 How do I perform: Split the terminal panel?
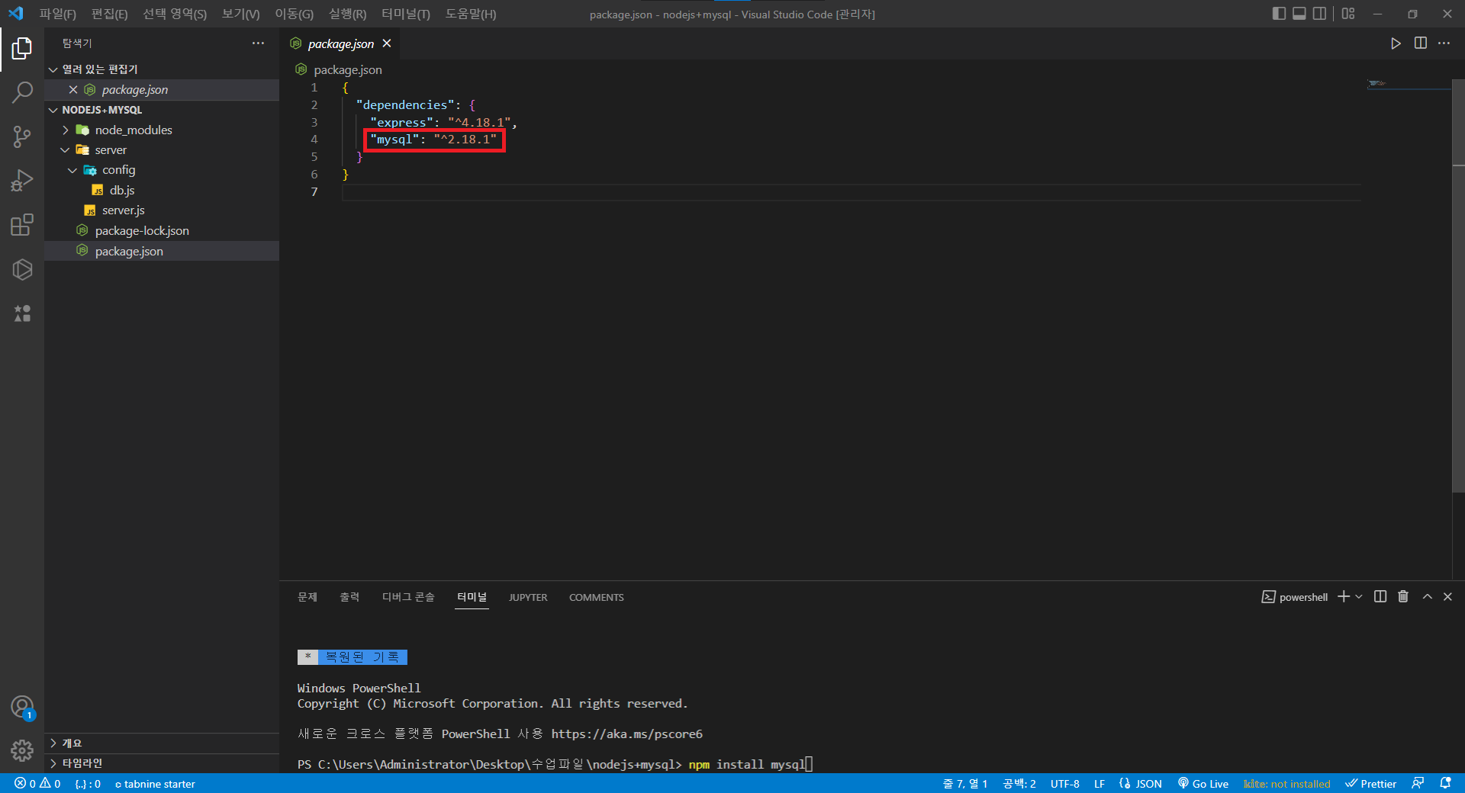[x=1380, y=596]
